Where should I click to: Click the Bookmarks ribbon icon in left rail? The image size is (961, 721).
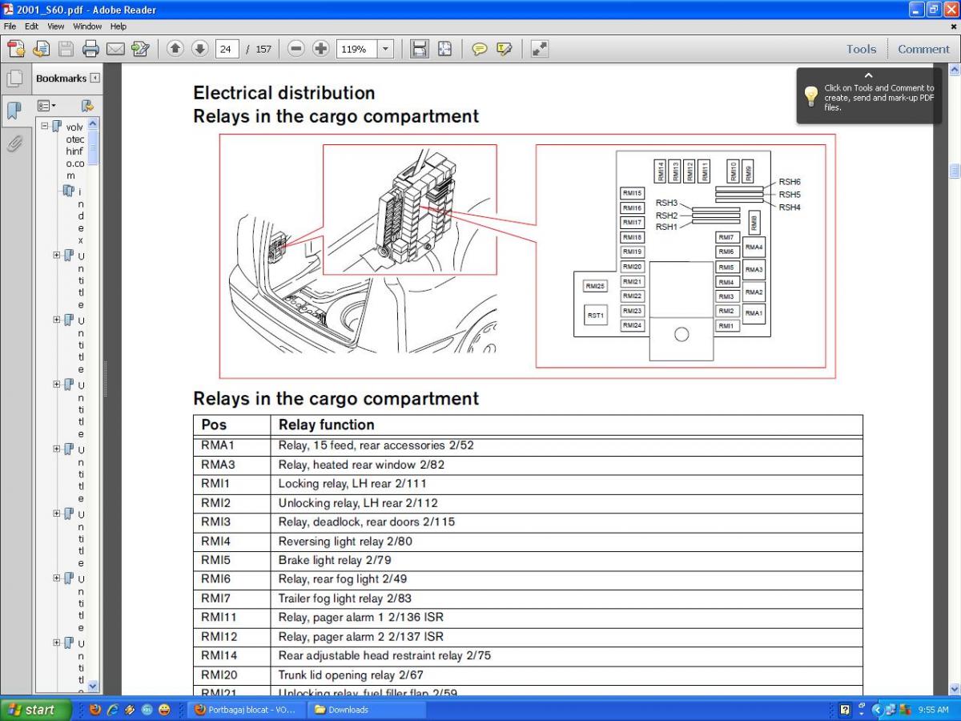(x=14, y=111)
